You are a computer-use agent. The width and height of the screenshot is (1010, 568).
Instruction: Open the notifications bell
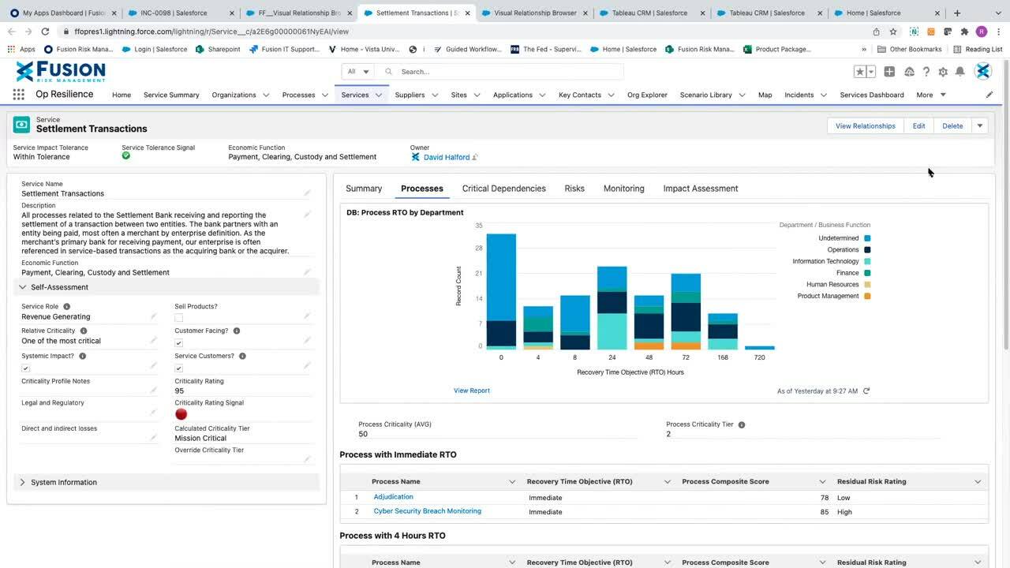(x=959, y=72)
